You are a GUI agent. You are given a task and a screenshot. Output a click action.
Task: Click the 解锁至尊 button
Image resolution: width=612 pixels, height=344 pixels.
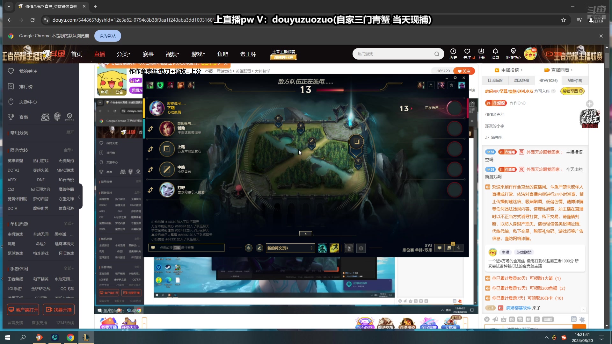pos(572,91)
